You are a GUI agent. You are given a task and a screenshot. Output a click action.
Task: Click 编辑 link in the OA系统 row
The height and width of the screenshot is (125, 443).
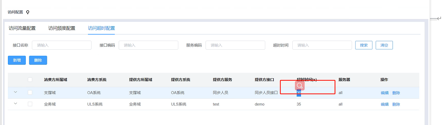click(x=384, y=93)
